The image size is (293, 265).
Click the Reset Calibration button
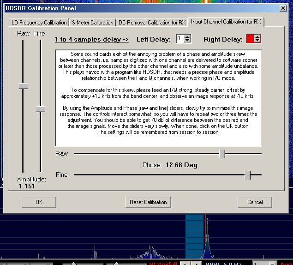click(148, 202)
